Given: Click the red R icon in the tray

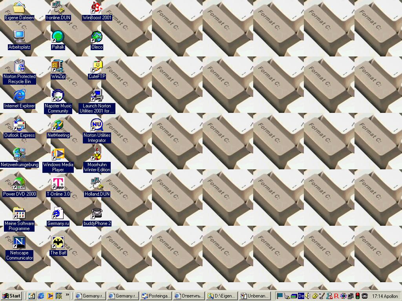Looking at the screenshot, I should (336, 296).
